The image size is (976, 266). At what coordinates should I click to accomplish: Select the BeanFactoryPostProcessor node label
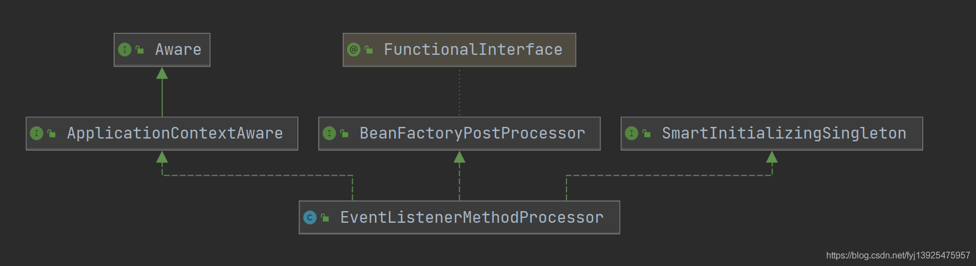pos(472,134)
